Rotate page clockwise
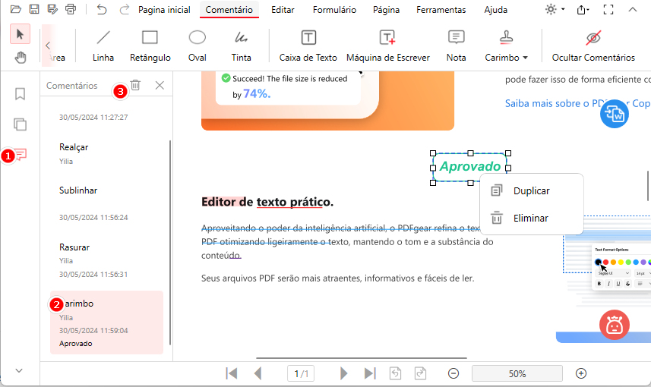The height and width of the screenshot is (387, 651). click(x=420, y=373)
